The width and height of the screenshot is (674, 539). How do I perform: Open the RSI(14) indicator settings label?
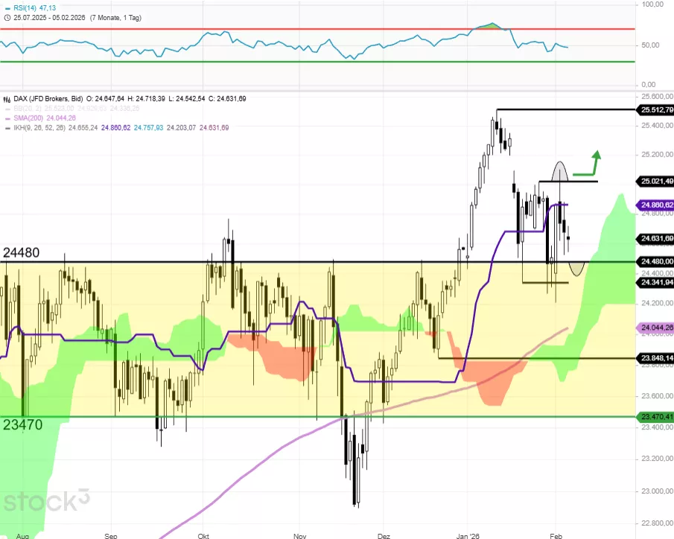tap(23, 7)
